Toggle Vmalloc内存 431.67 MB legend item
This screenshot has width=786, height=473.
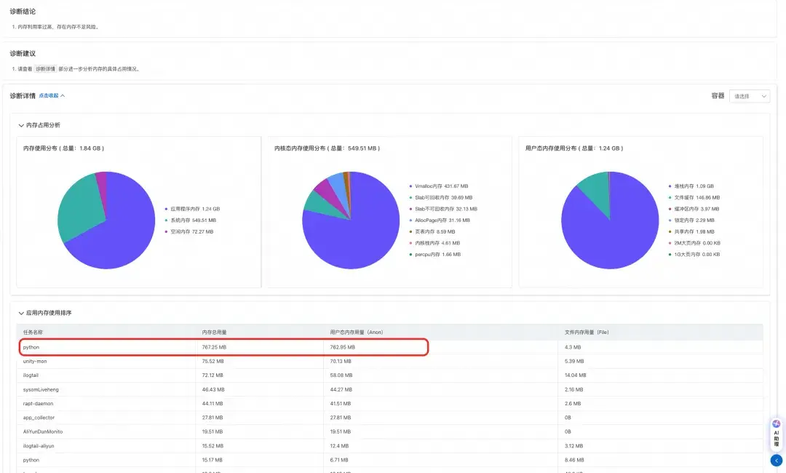[x=439, y=186]
